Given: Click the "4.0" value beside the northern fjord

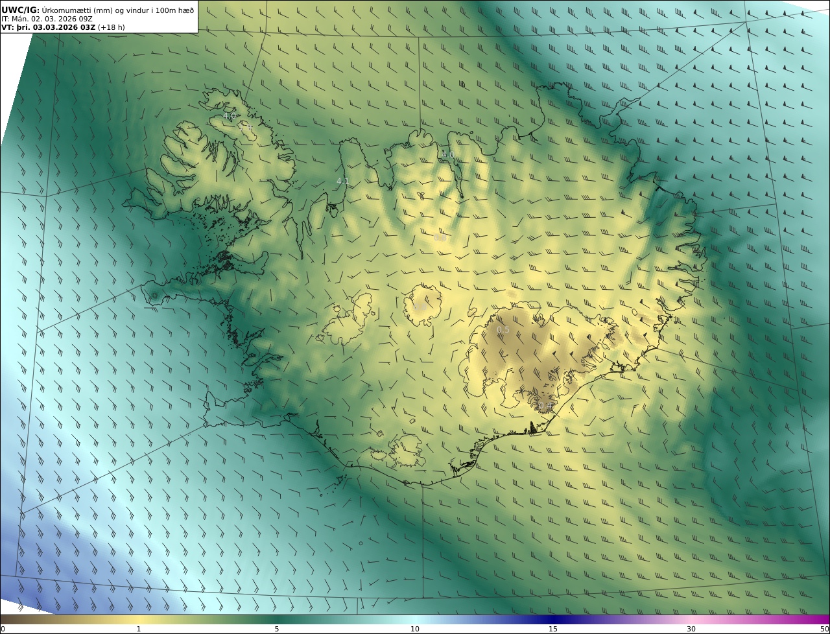Looking at the screenshot, I should (x=448, y=154).
